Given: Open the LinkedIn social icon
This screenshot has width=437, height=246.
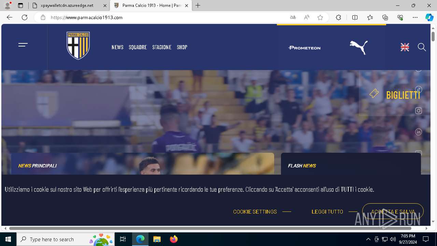Looking at the screenshot, I should (419, 132).
